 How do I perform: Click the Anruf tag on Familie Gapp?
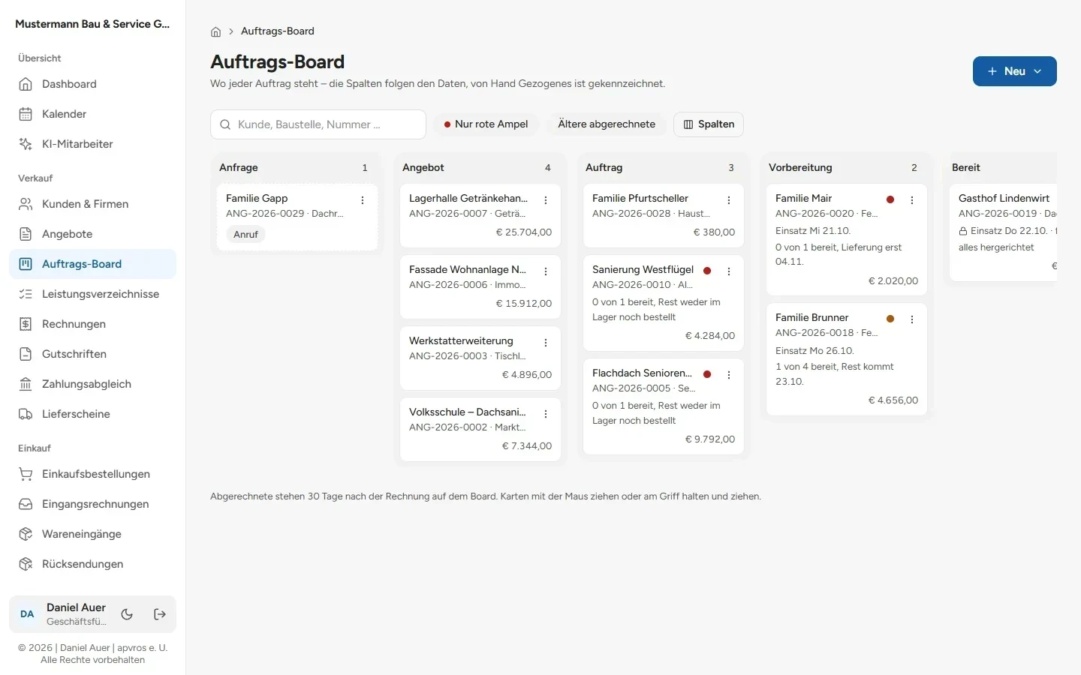click(x=245, y=235)
